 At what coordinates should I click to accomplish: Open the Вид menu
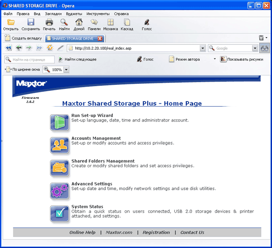pyautogui.click(x=37, y=14)
